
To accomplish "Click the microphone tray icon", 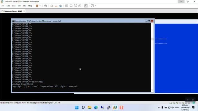I will pos(162,108).
